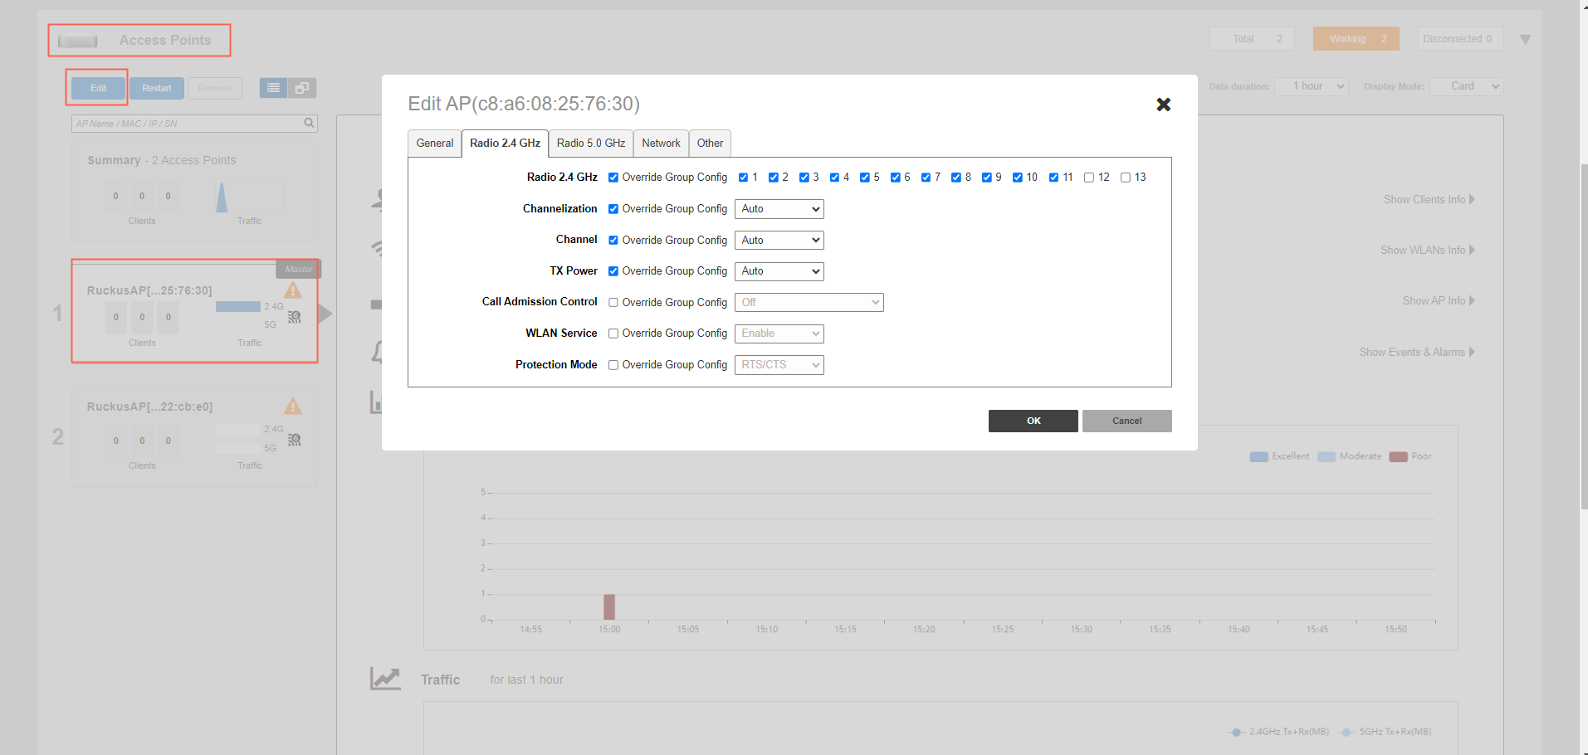Close the Edit AP dialog with X icon
The image size is (1588, 755).
[x=1163, y=105]
